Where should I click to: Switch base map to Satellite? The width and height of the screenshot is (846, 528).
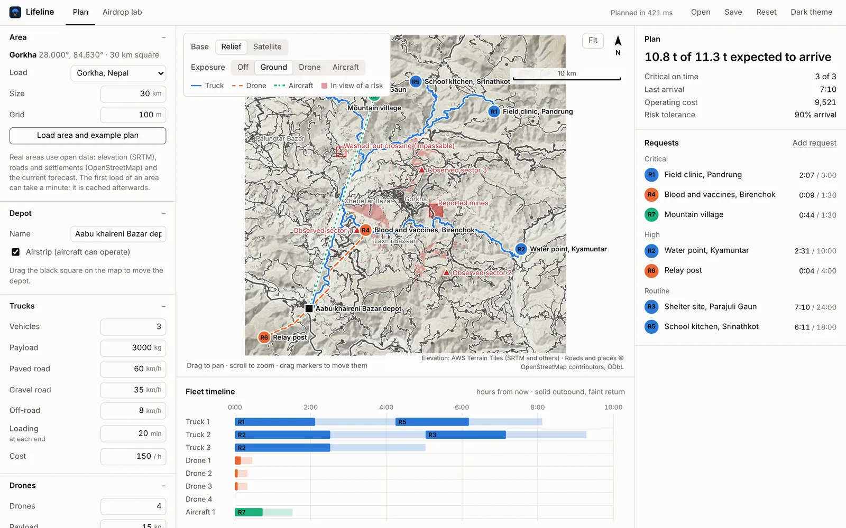tap(267, 46)
